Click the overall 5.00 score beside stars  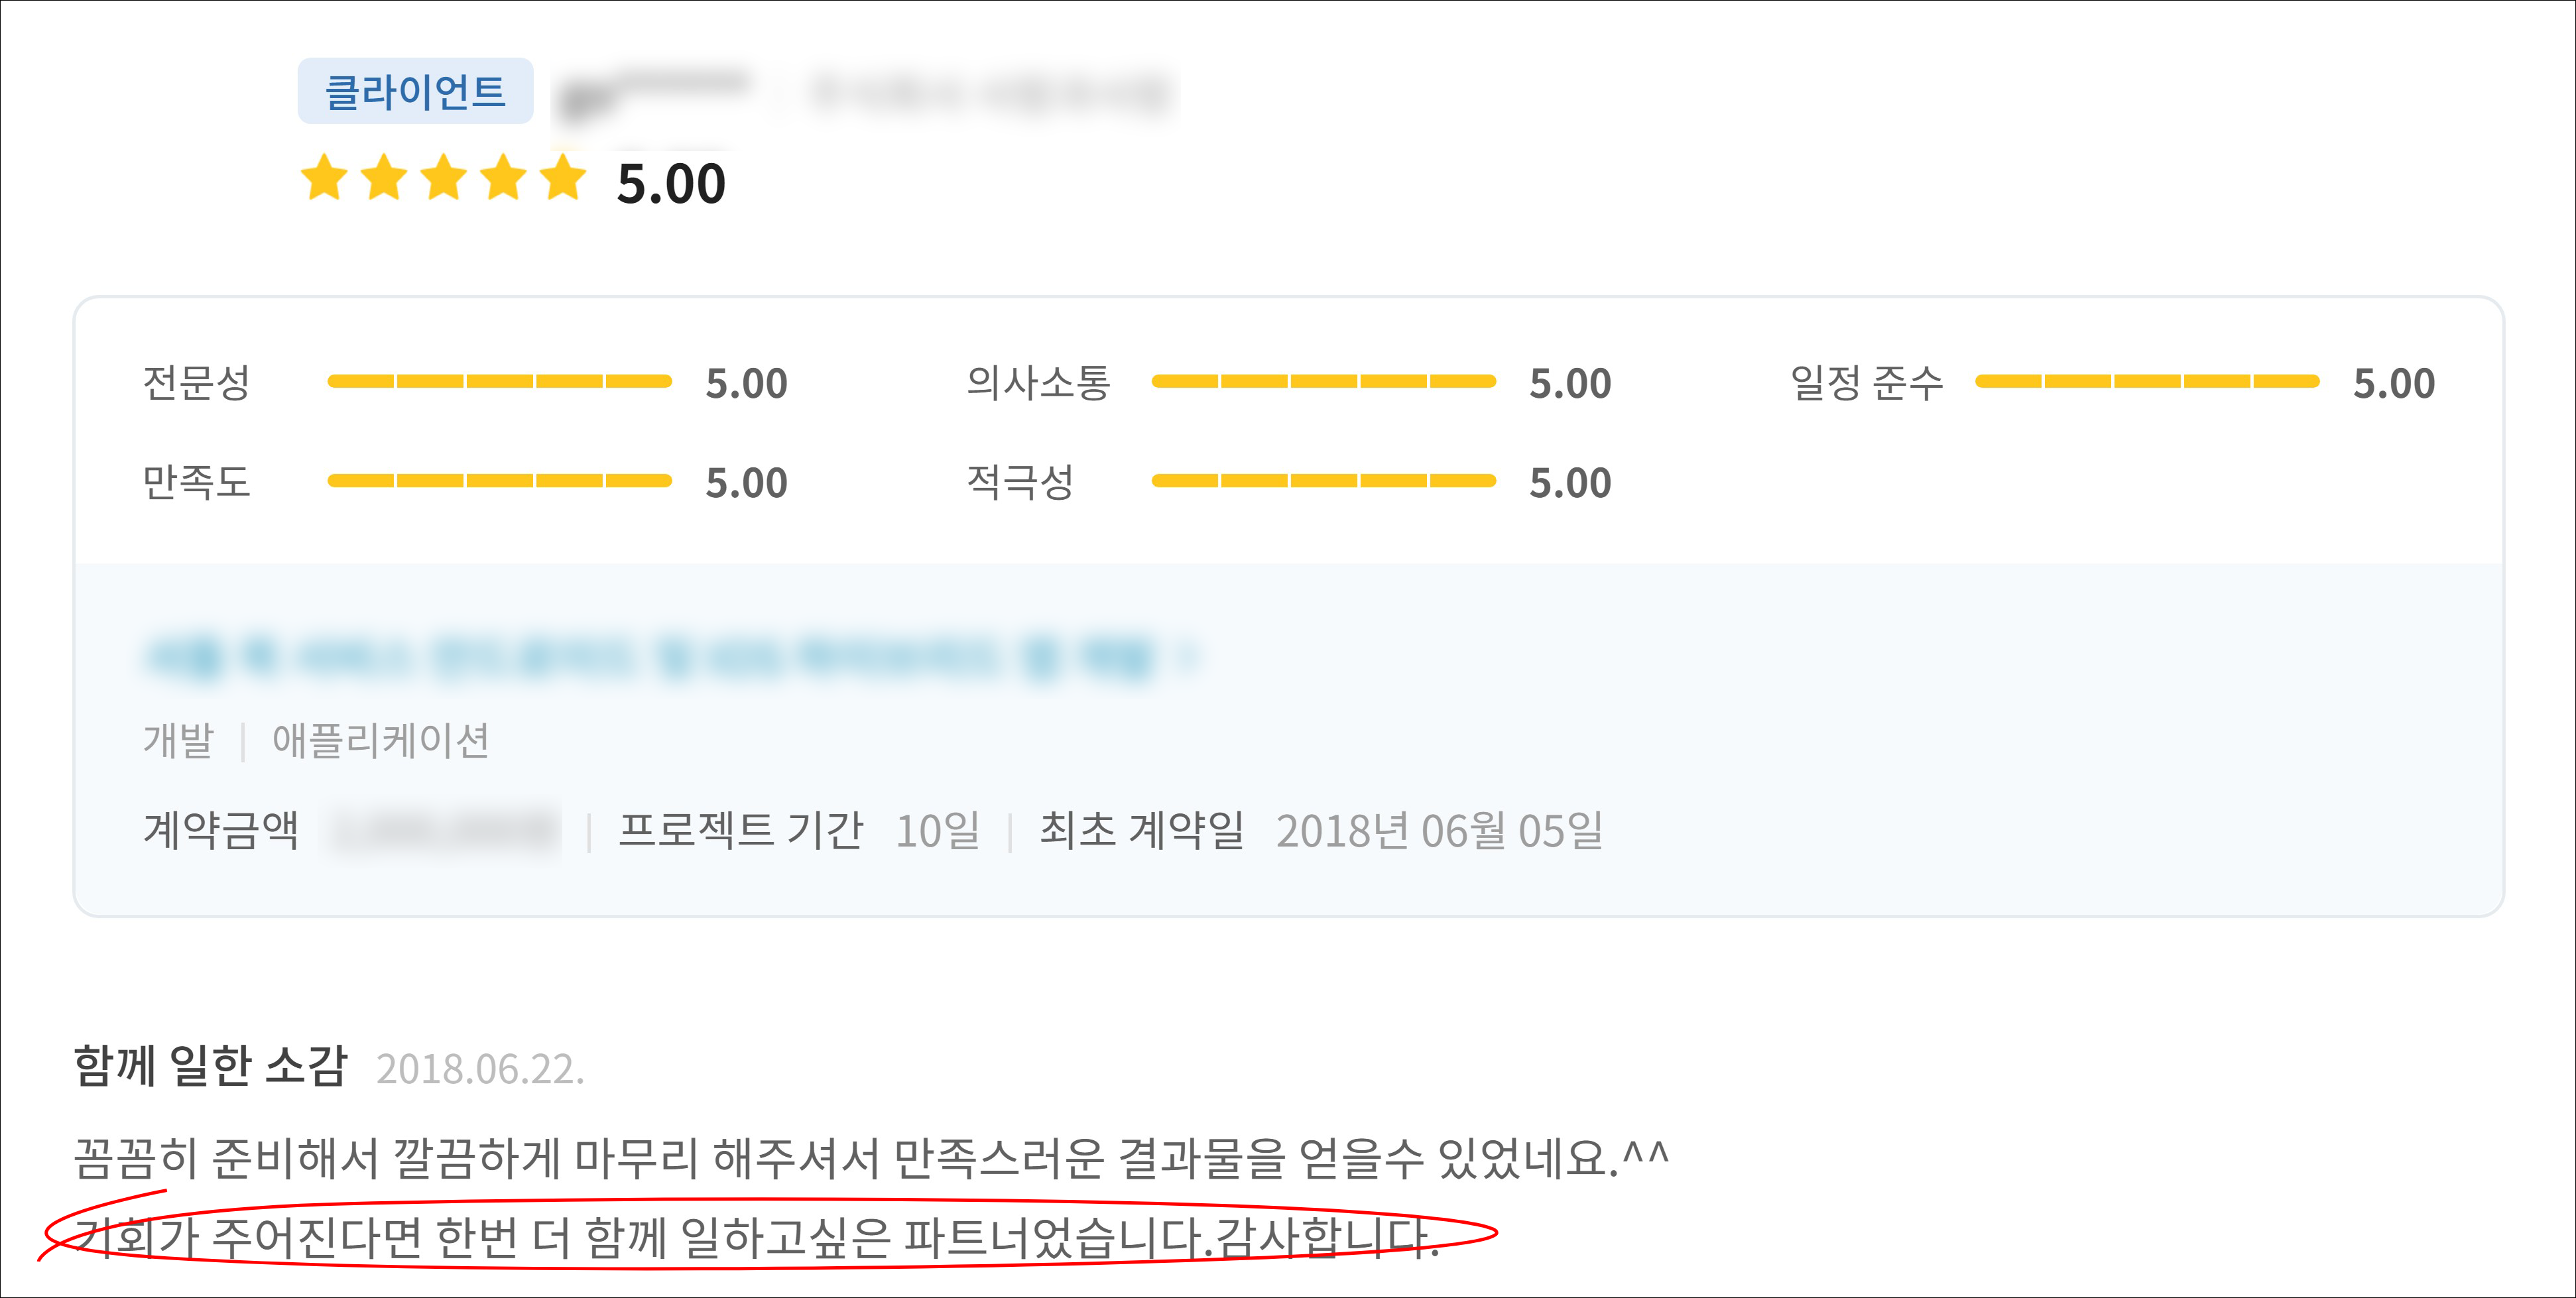tap(671, 184)
